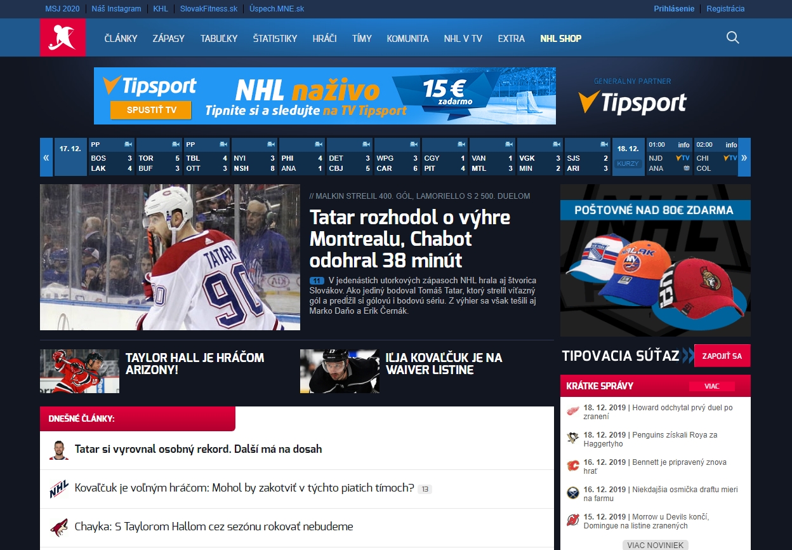
Task: Open the search magnifier icon
Action: point(733,37)
